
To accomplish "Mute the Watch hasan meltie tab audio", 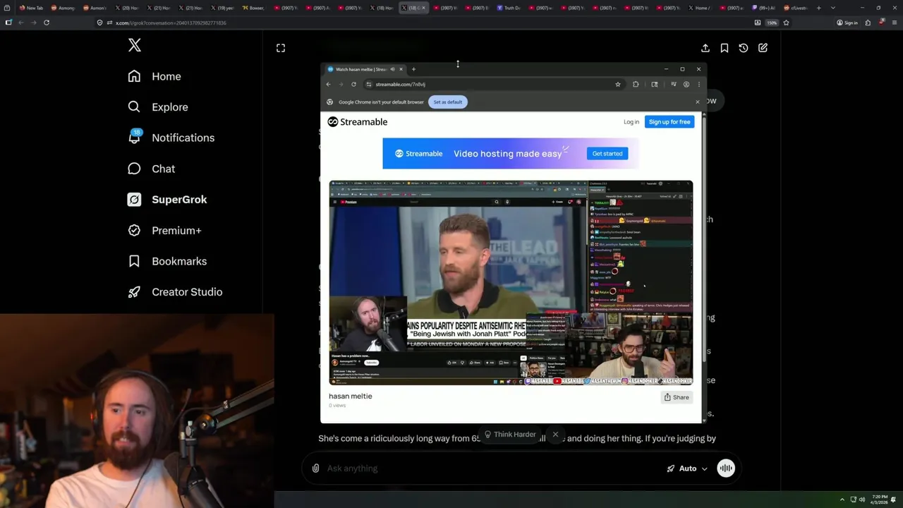I will coord(392,69).
